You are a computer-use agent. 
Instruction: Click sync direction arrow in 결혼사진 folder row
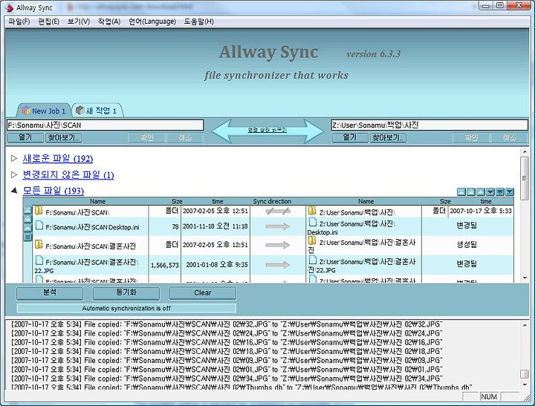(278, 245)
